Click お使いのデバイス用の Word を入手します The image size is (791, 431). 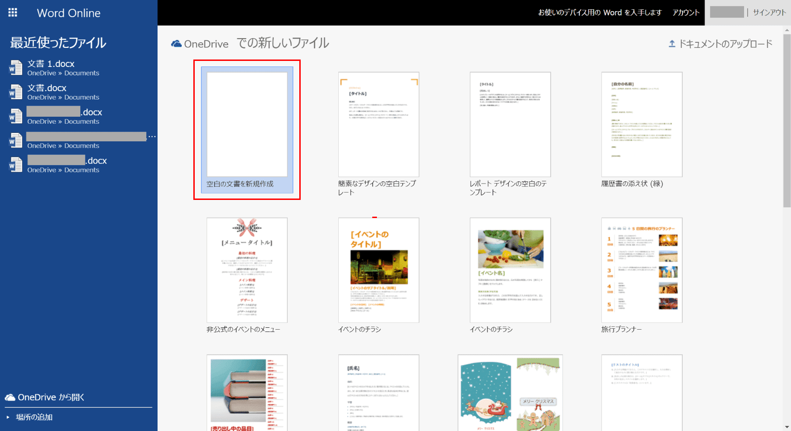coord(600,13)
